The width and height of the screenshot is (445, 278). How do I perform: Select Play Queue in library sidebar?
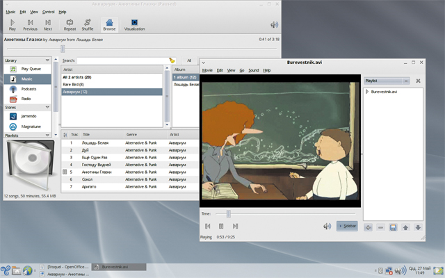tap(28, 69)
